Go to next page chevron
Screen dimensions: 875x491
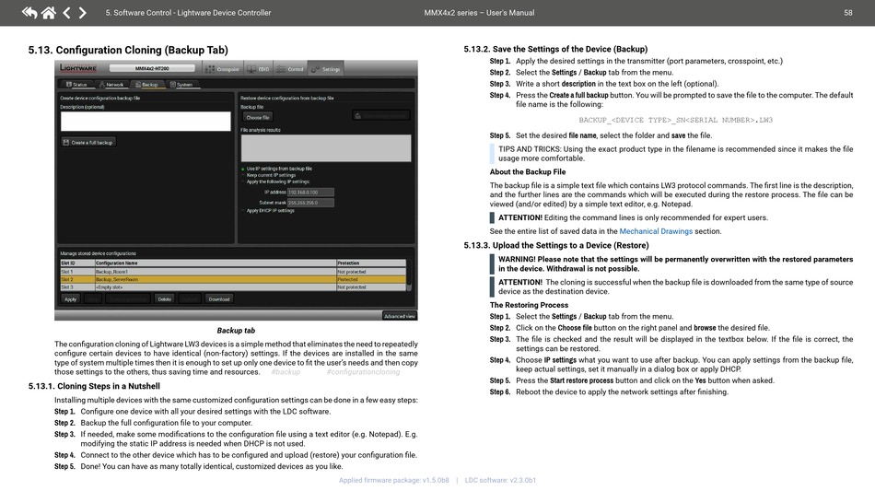point(83,12)
